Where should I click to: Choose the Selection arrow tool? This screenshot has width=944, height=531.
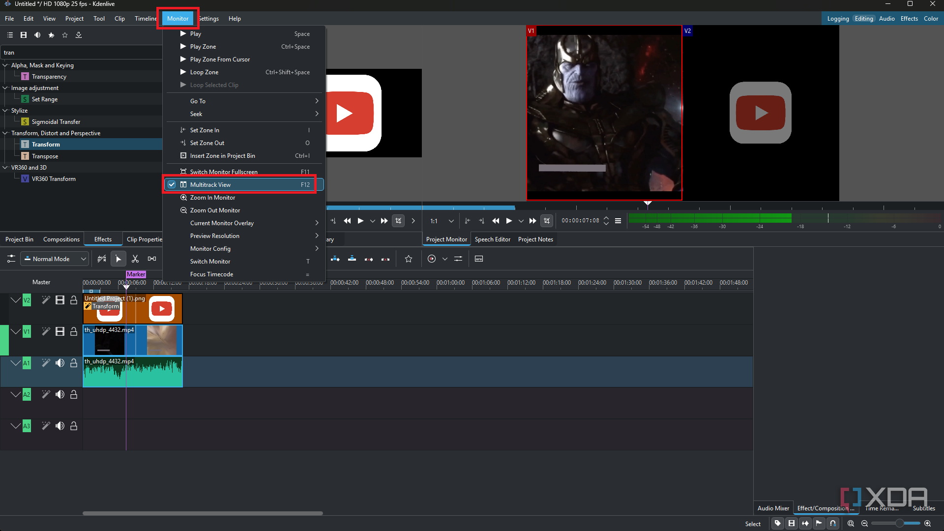point(118,259)
